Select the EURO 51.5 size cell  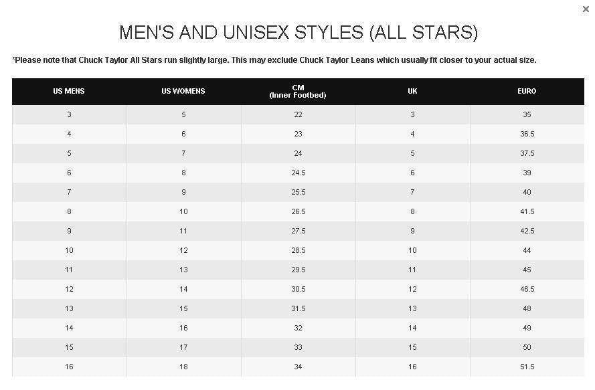click(527, 367)
